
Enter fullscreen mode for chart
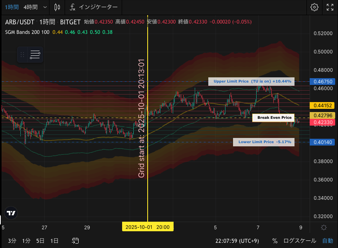click(330, 7)
